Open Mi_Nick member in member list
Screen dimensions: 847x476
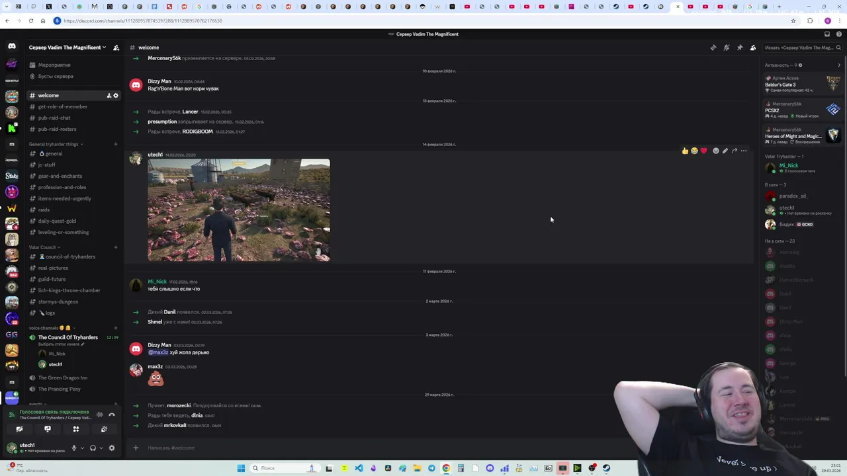pos(803,168)
